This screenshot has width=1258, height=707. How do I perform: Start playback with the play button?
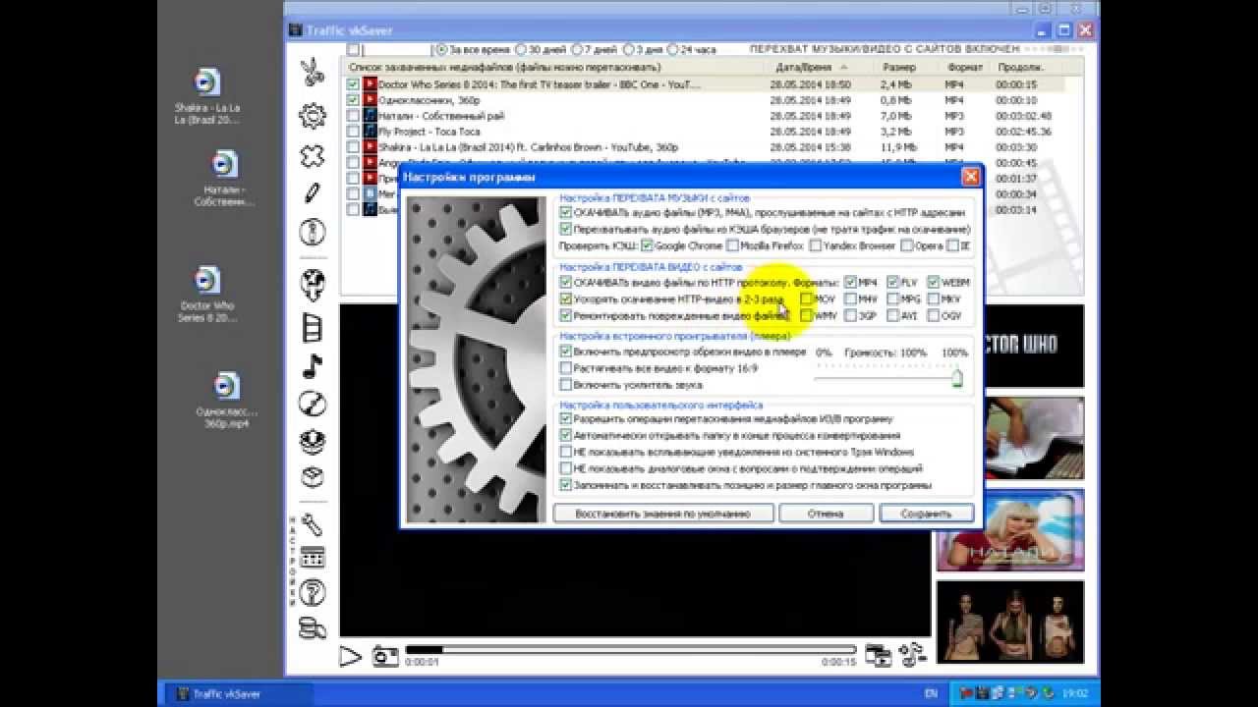click(351, 656)
